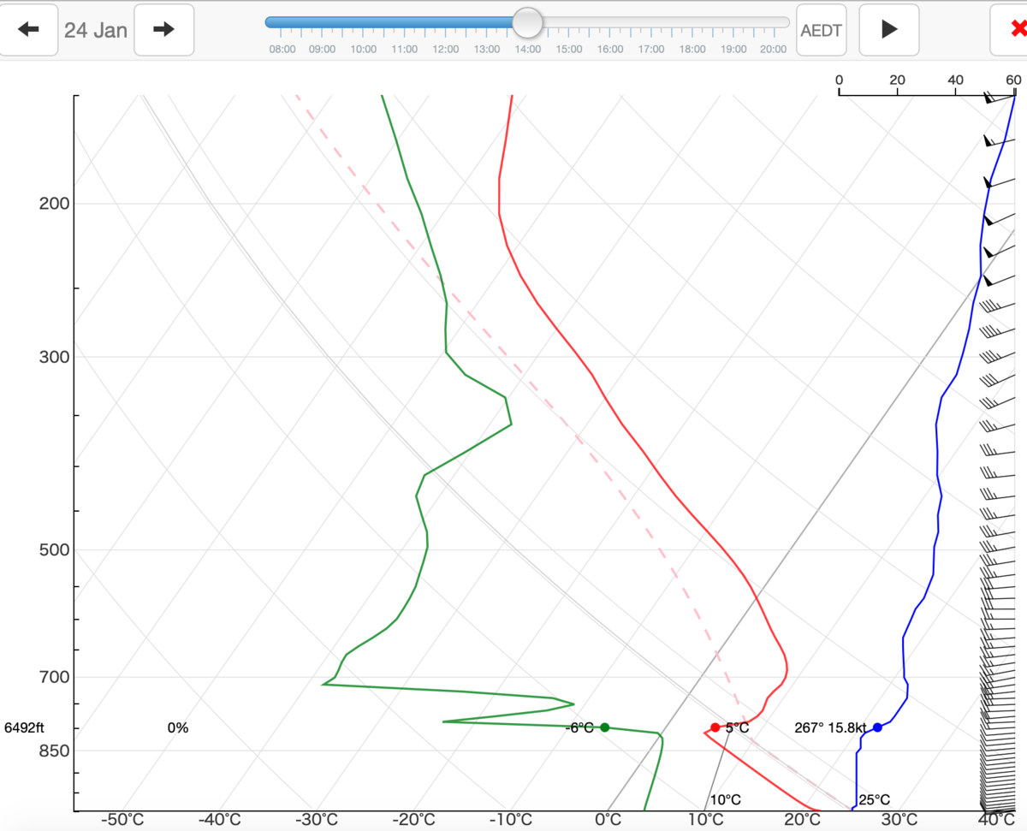Viewport: 1027px width, 831px height.
Task: Click the 30°C axis label
Action: (899, 820)
